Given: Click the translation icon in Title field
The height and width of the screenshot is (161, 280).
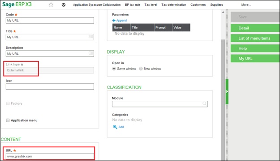Looking at the screenshot, I should 90,37.
